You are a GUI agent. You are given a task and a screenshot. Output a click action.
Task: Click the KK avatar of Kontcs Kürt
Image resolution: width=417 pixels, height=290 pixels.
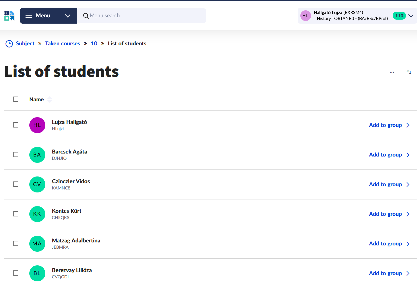point(37,214)
